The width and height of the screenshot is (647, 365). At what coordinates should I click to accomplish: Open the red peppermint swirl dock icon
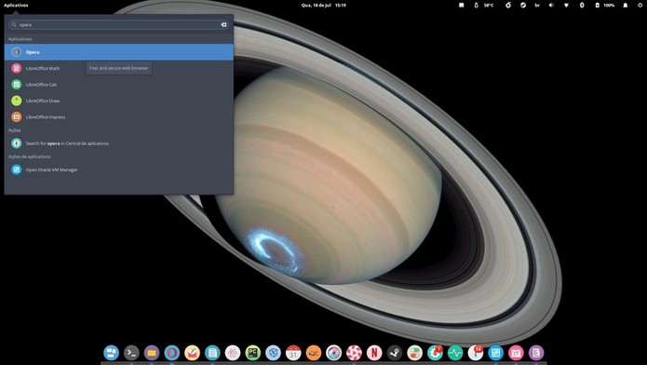(x=354, y=353)
